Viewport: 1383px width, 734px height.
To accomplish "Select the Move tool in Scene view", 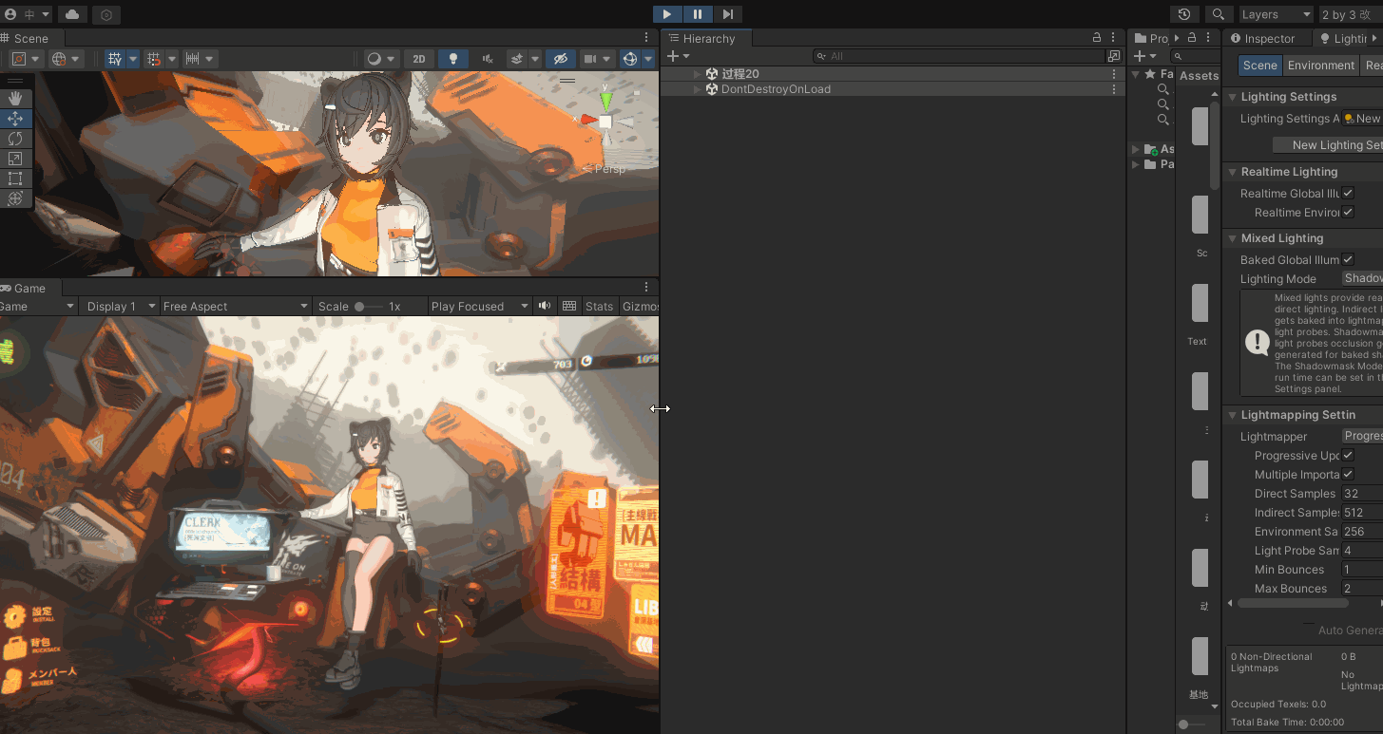I will click(15, 119).
